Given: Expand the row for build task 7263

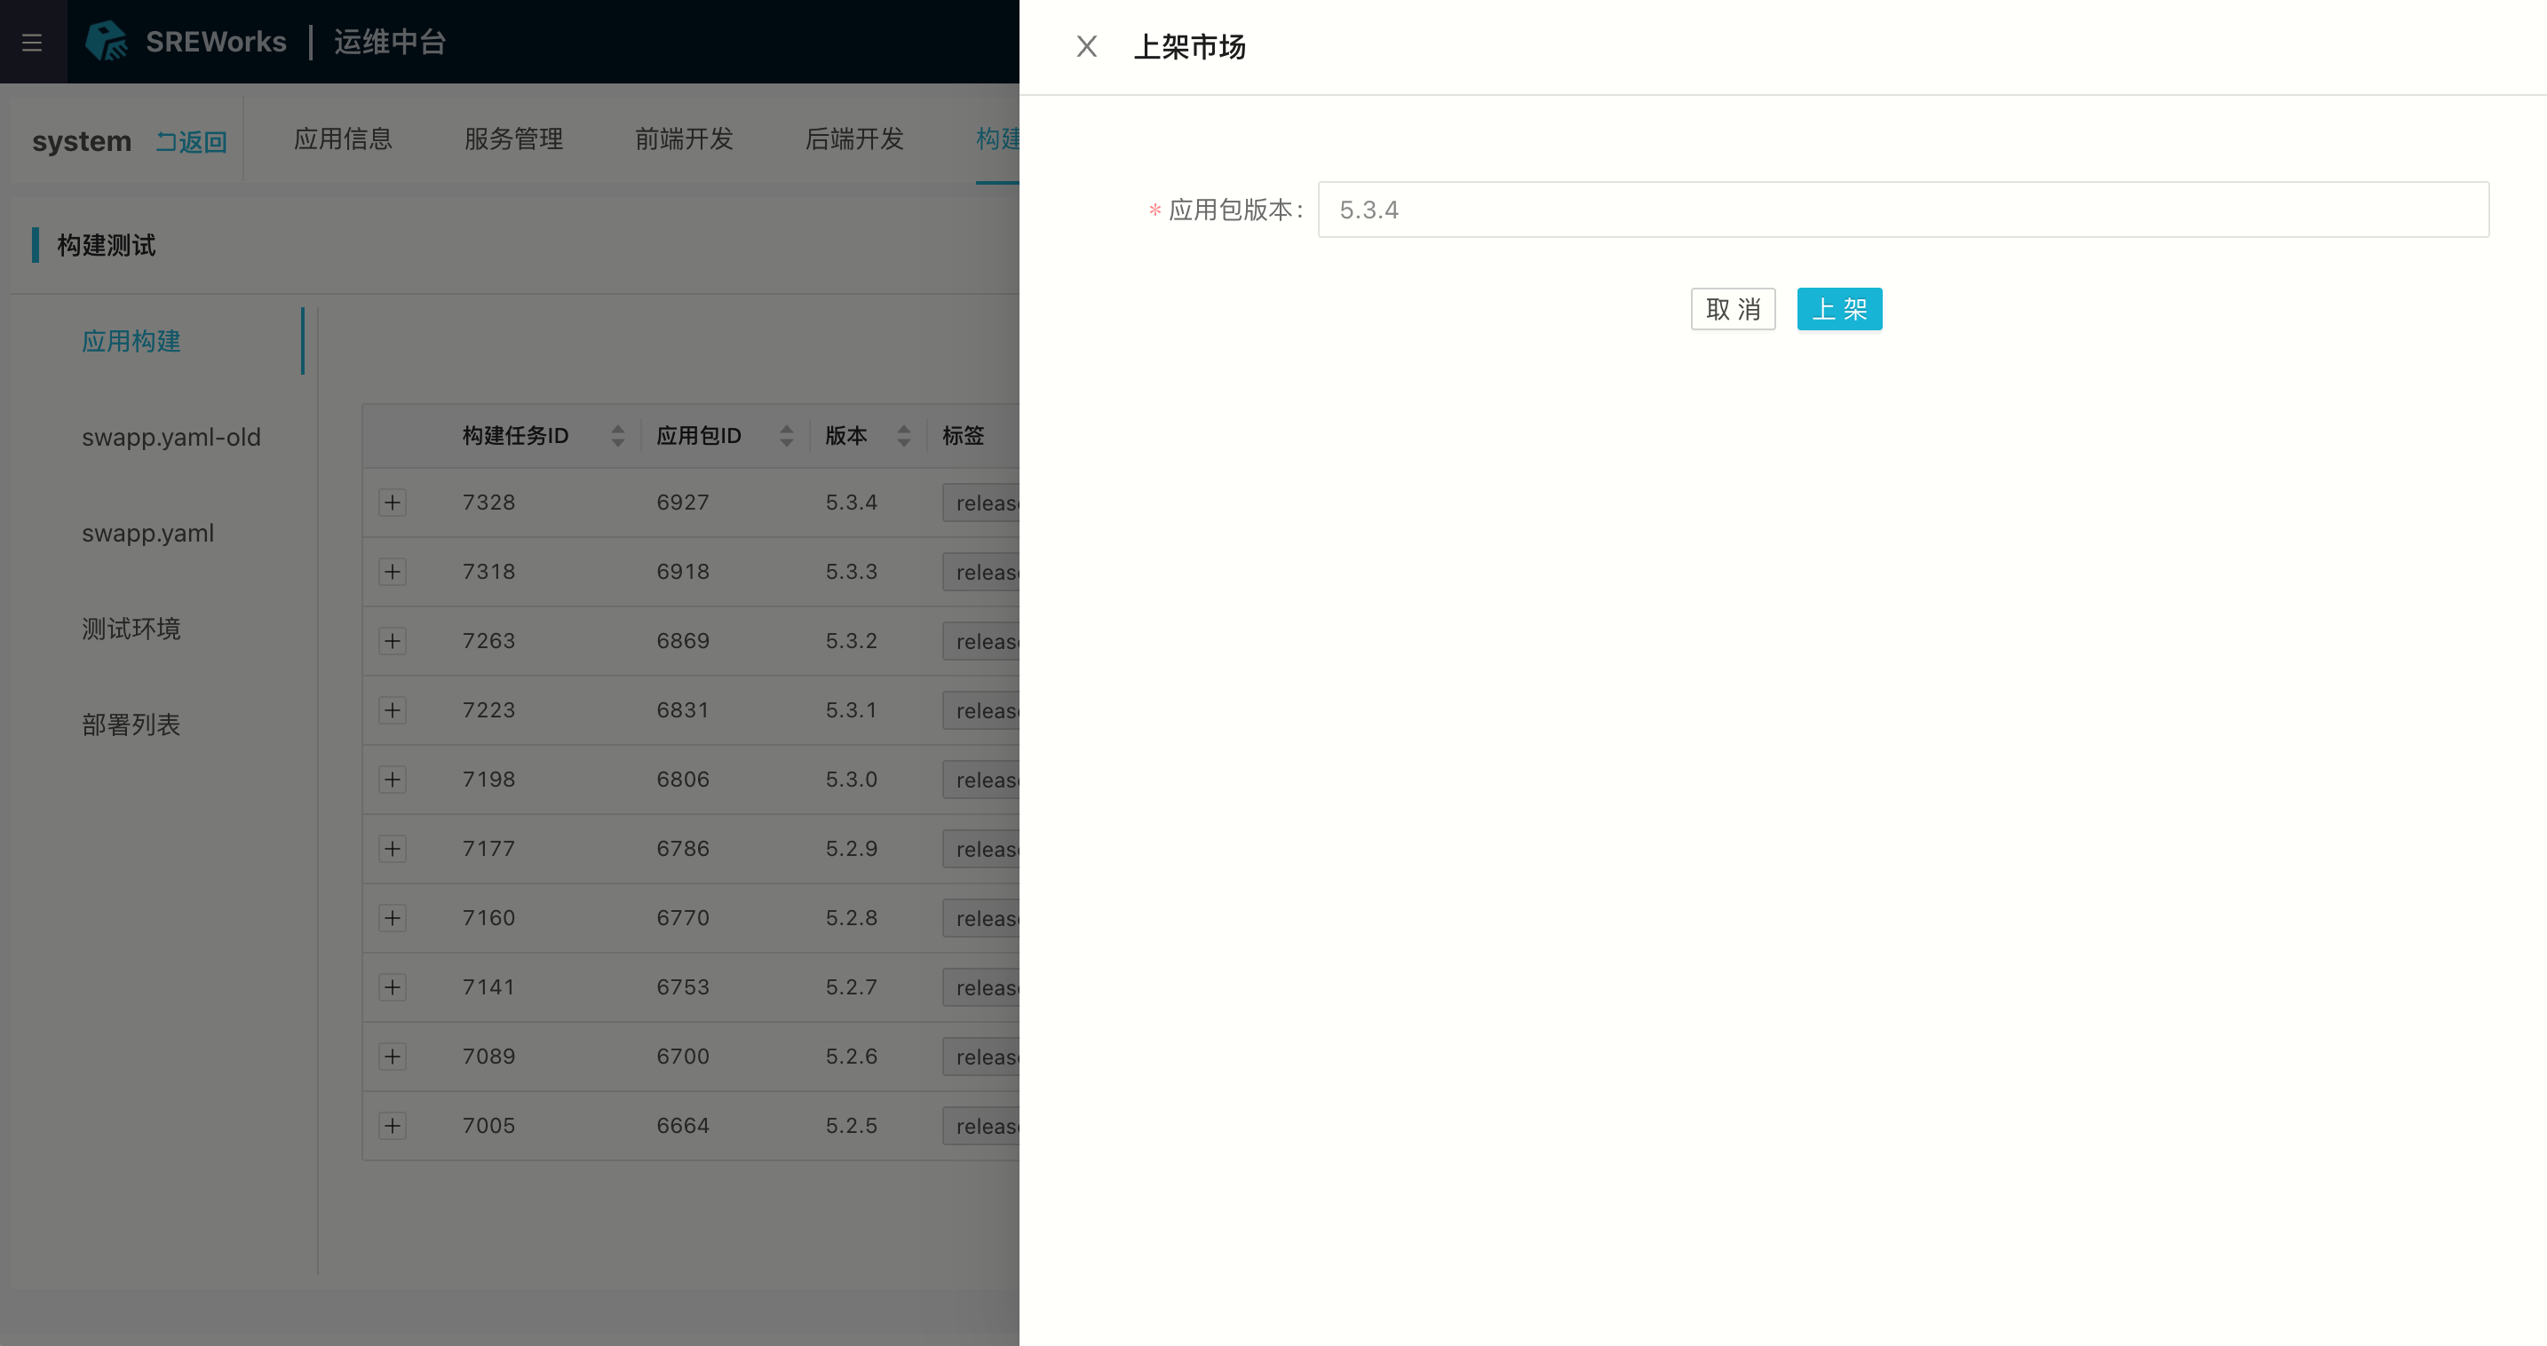Looking at the screenshot, I should [x=393, y=641].
